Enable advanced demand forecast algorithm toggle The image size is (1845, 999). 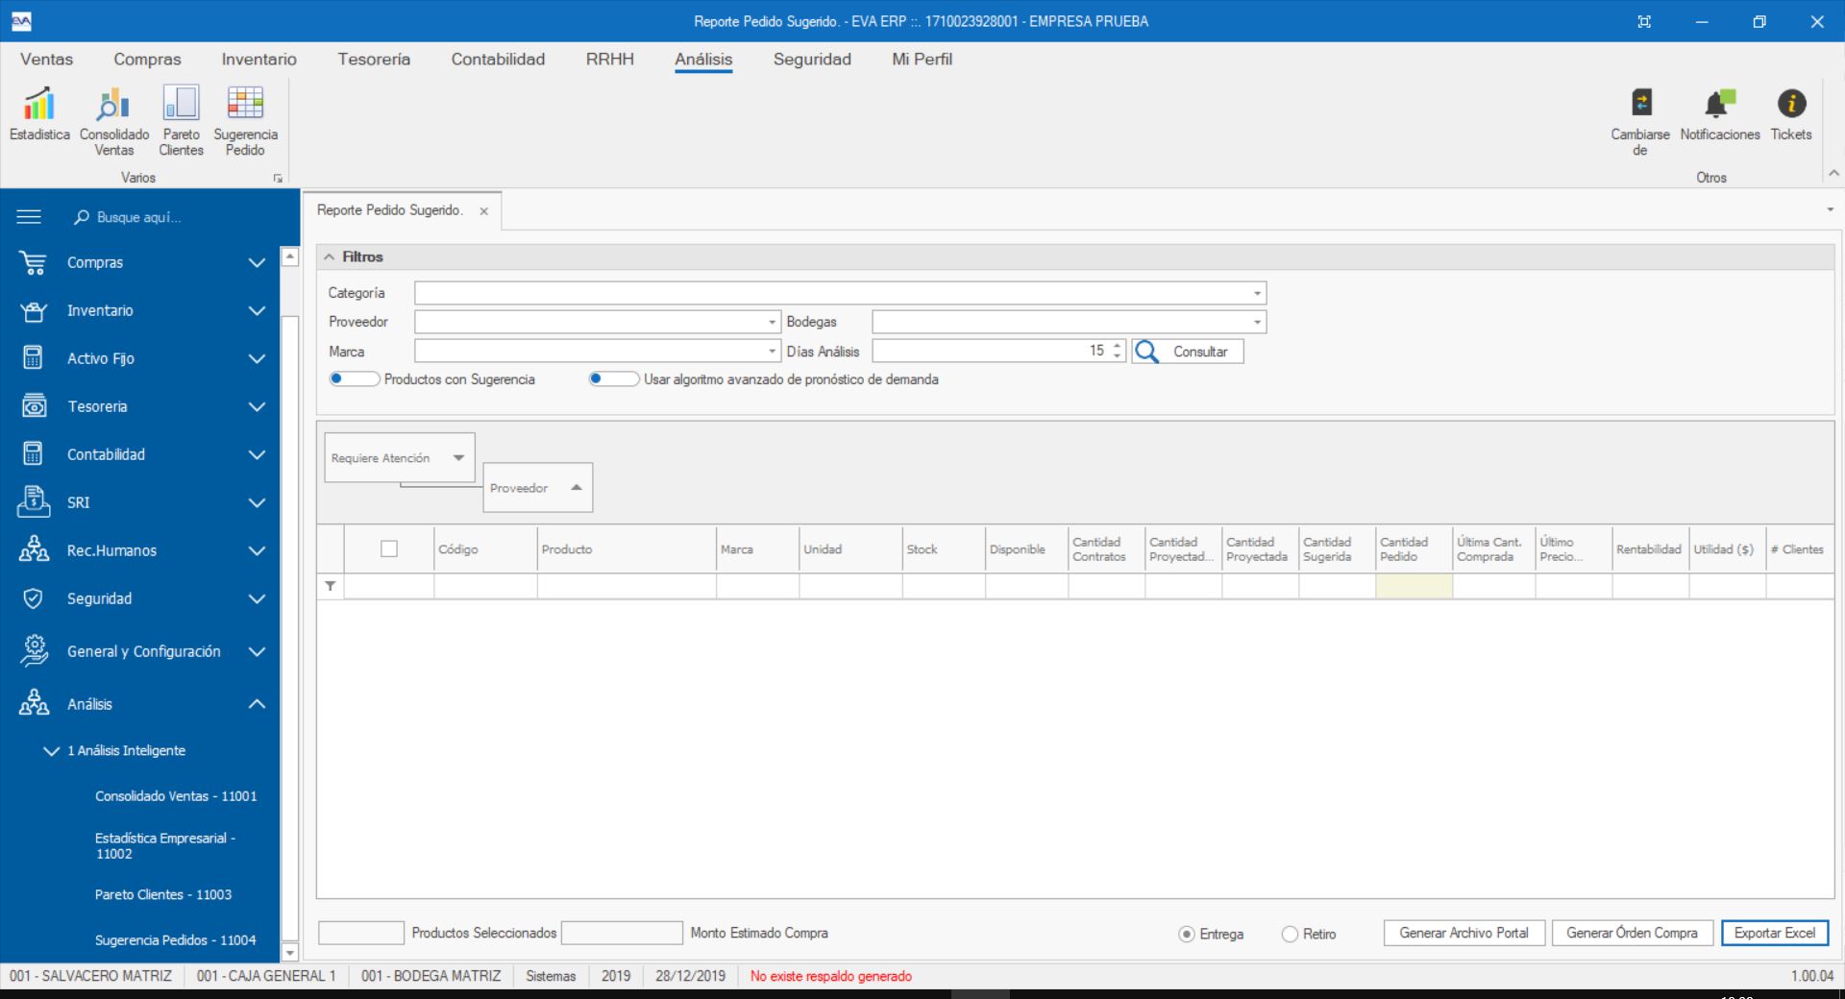click(x=613, y=379)
